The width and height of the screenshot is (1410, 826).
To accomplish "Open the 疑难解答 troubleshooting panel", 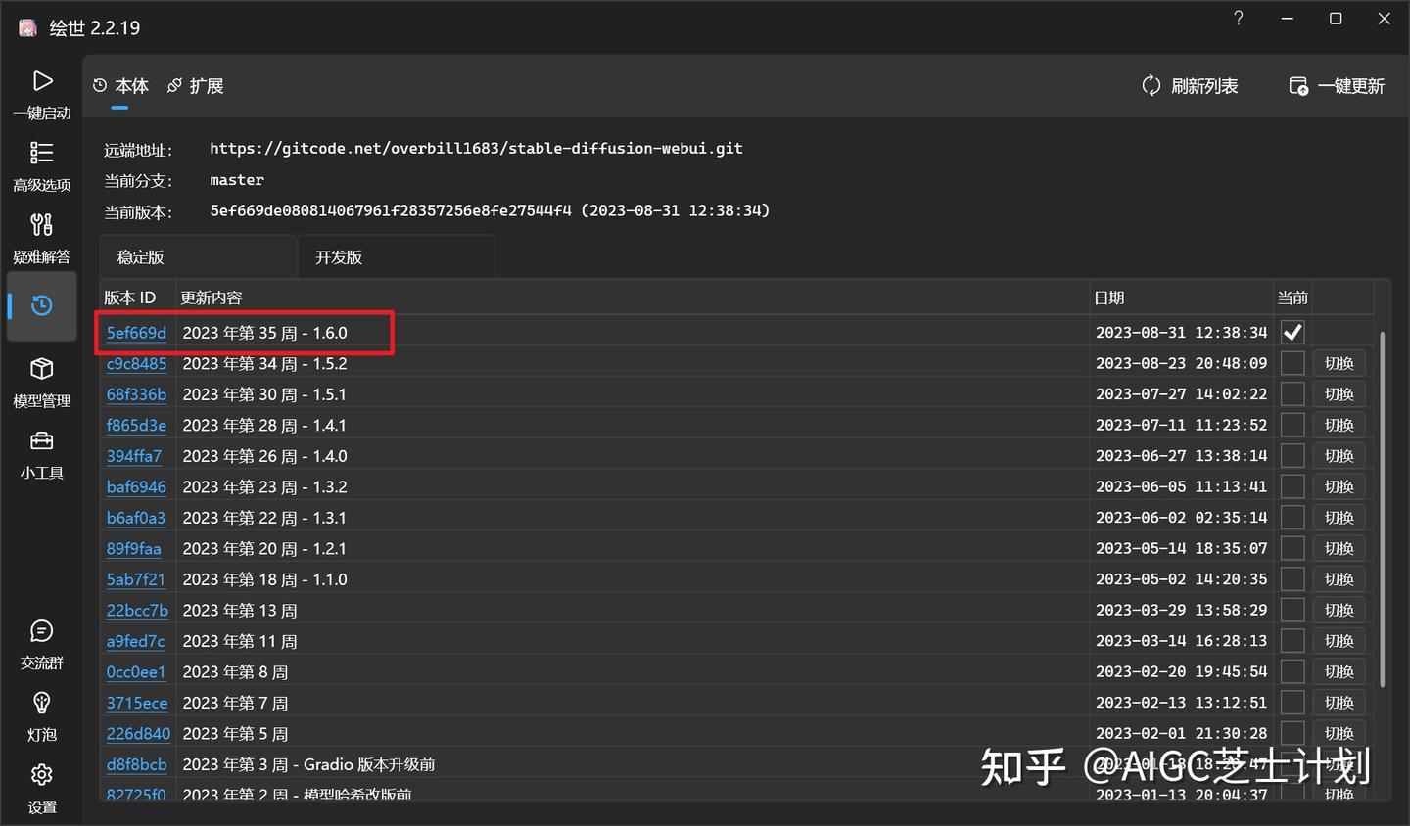I will 42,238.
